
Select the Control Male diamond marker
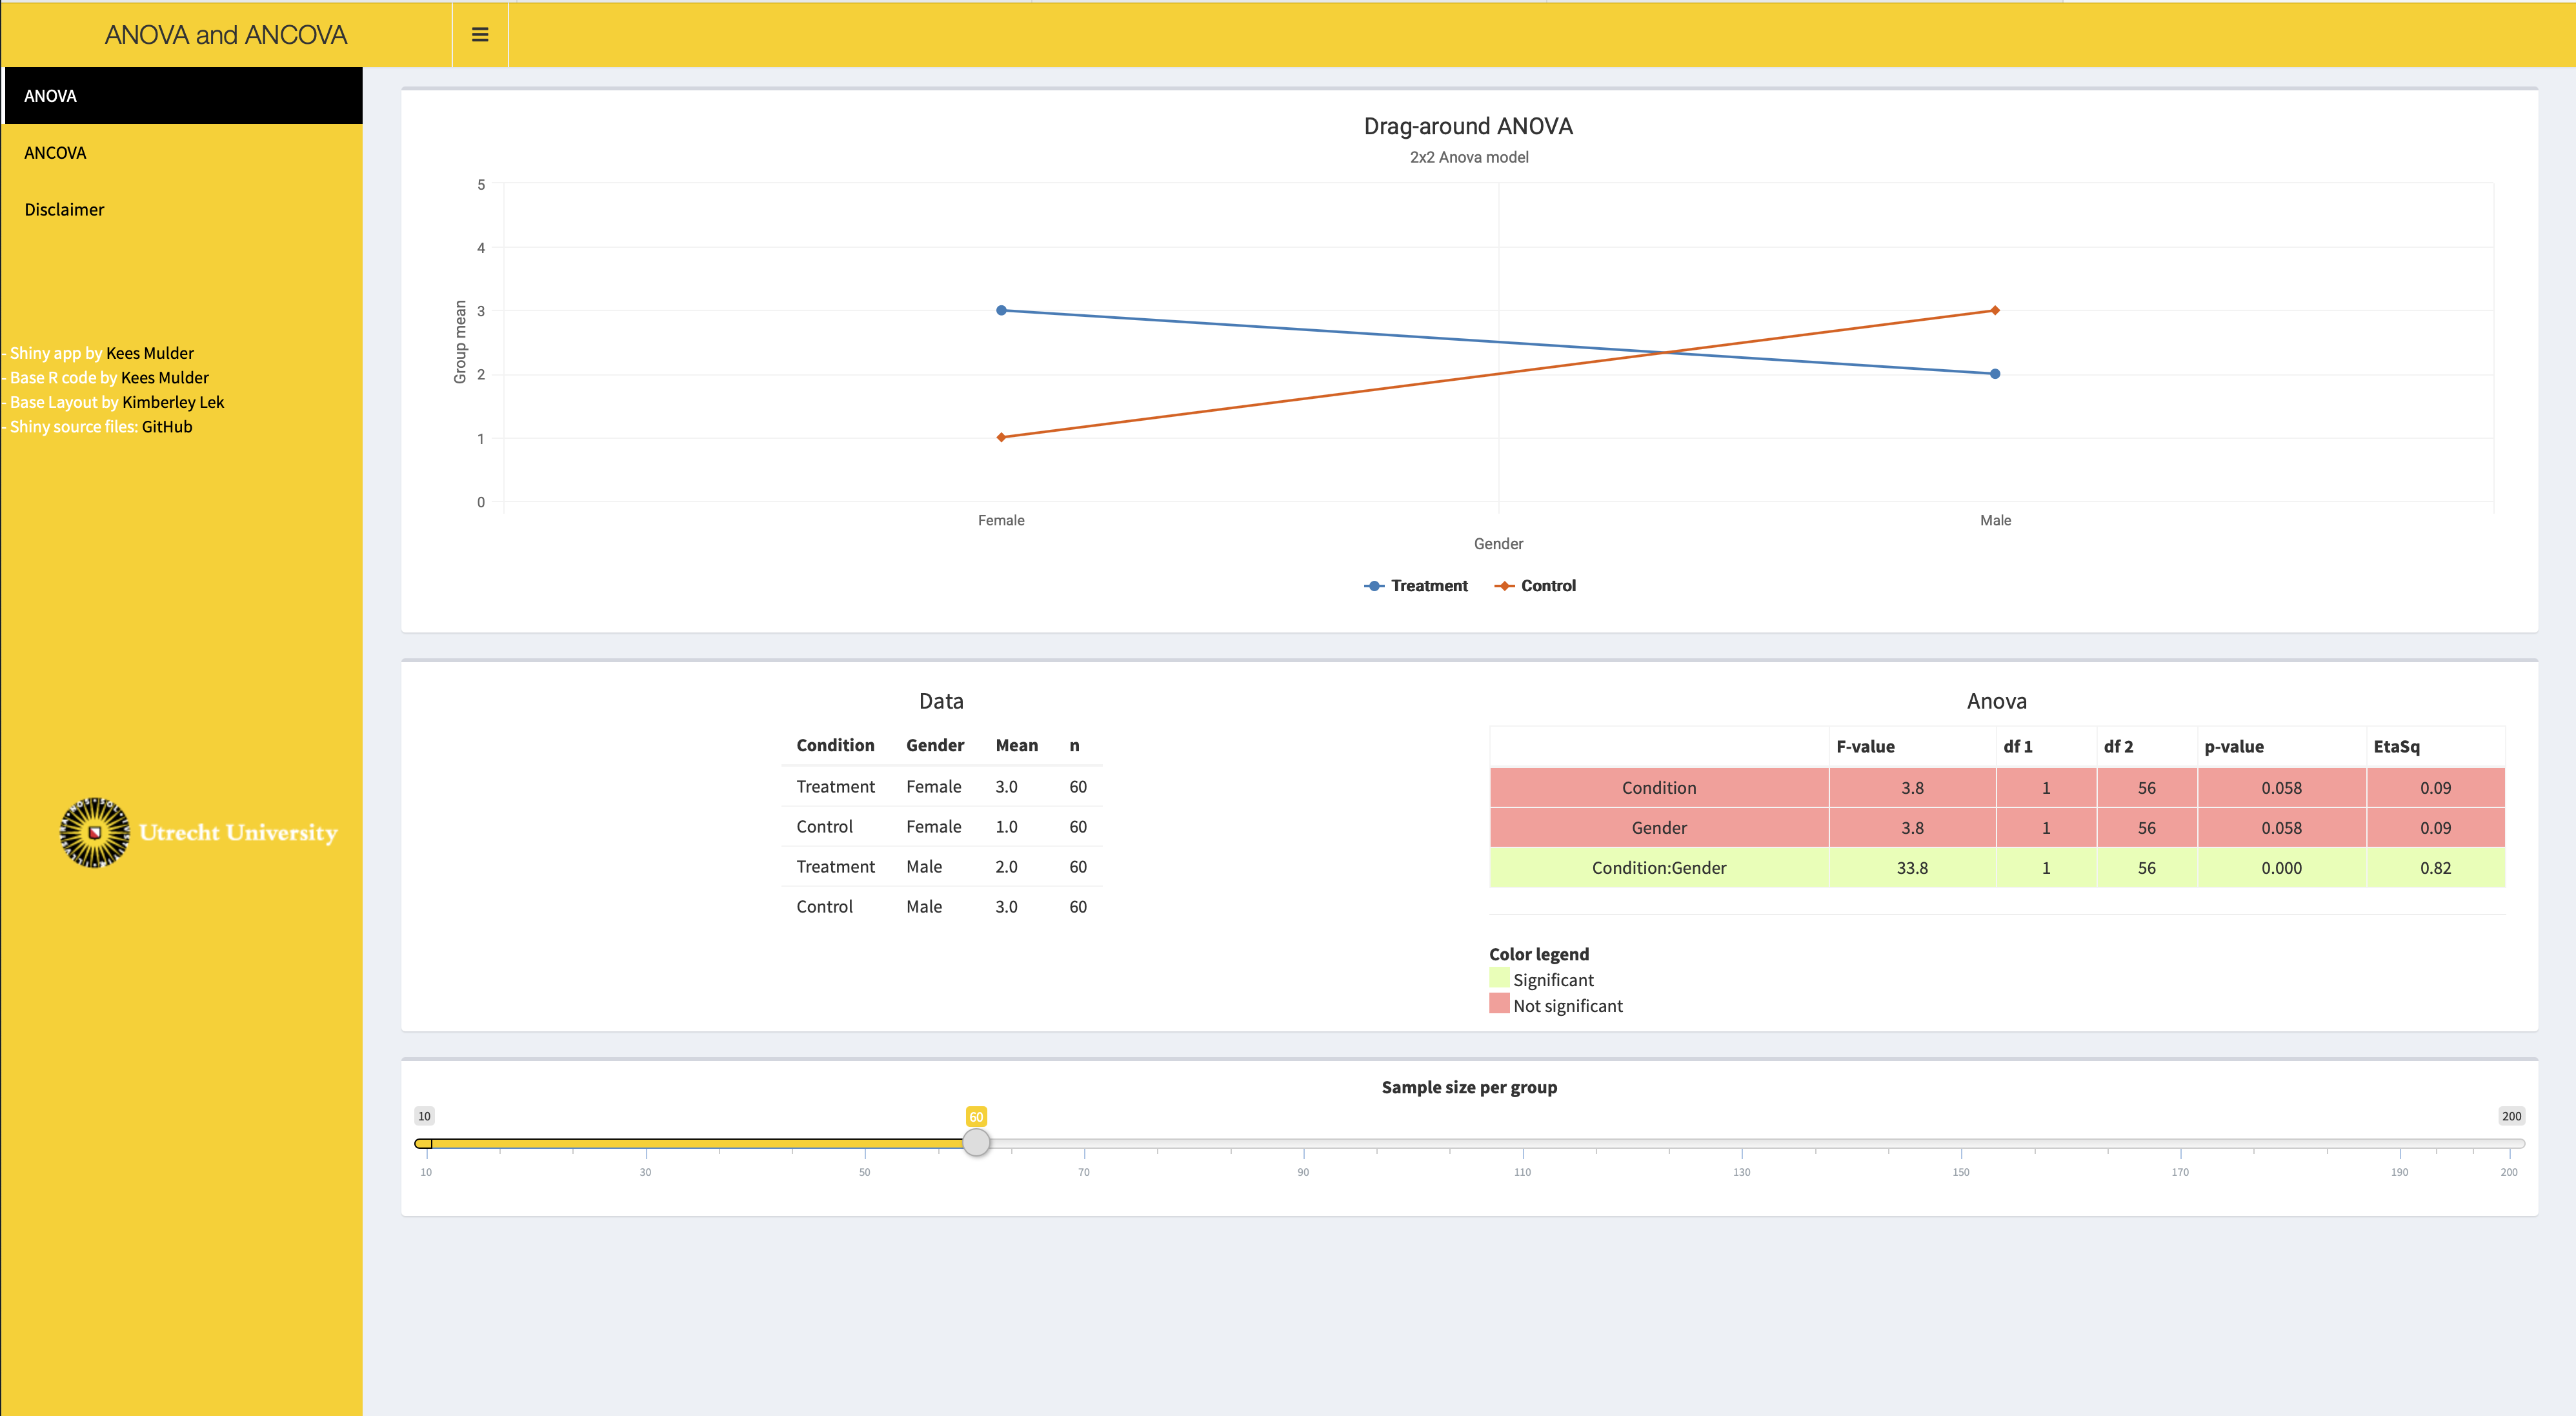coord(1995,310)
